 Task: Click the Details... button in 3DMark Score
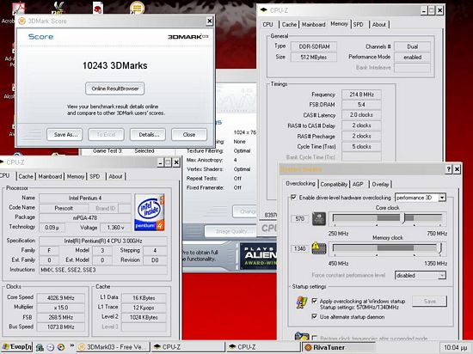tap(148, 134)
